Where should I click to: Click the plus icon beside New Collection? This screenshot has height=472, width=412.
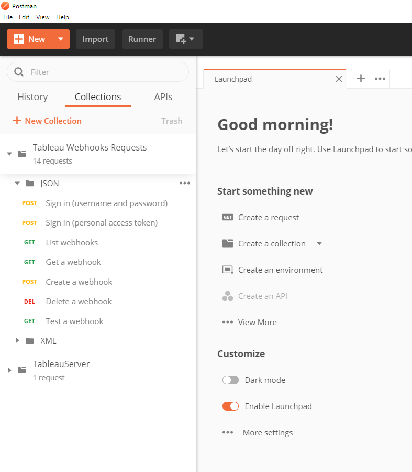click(17, 121)
